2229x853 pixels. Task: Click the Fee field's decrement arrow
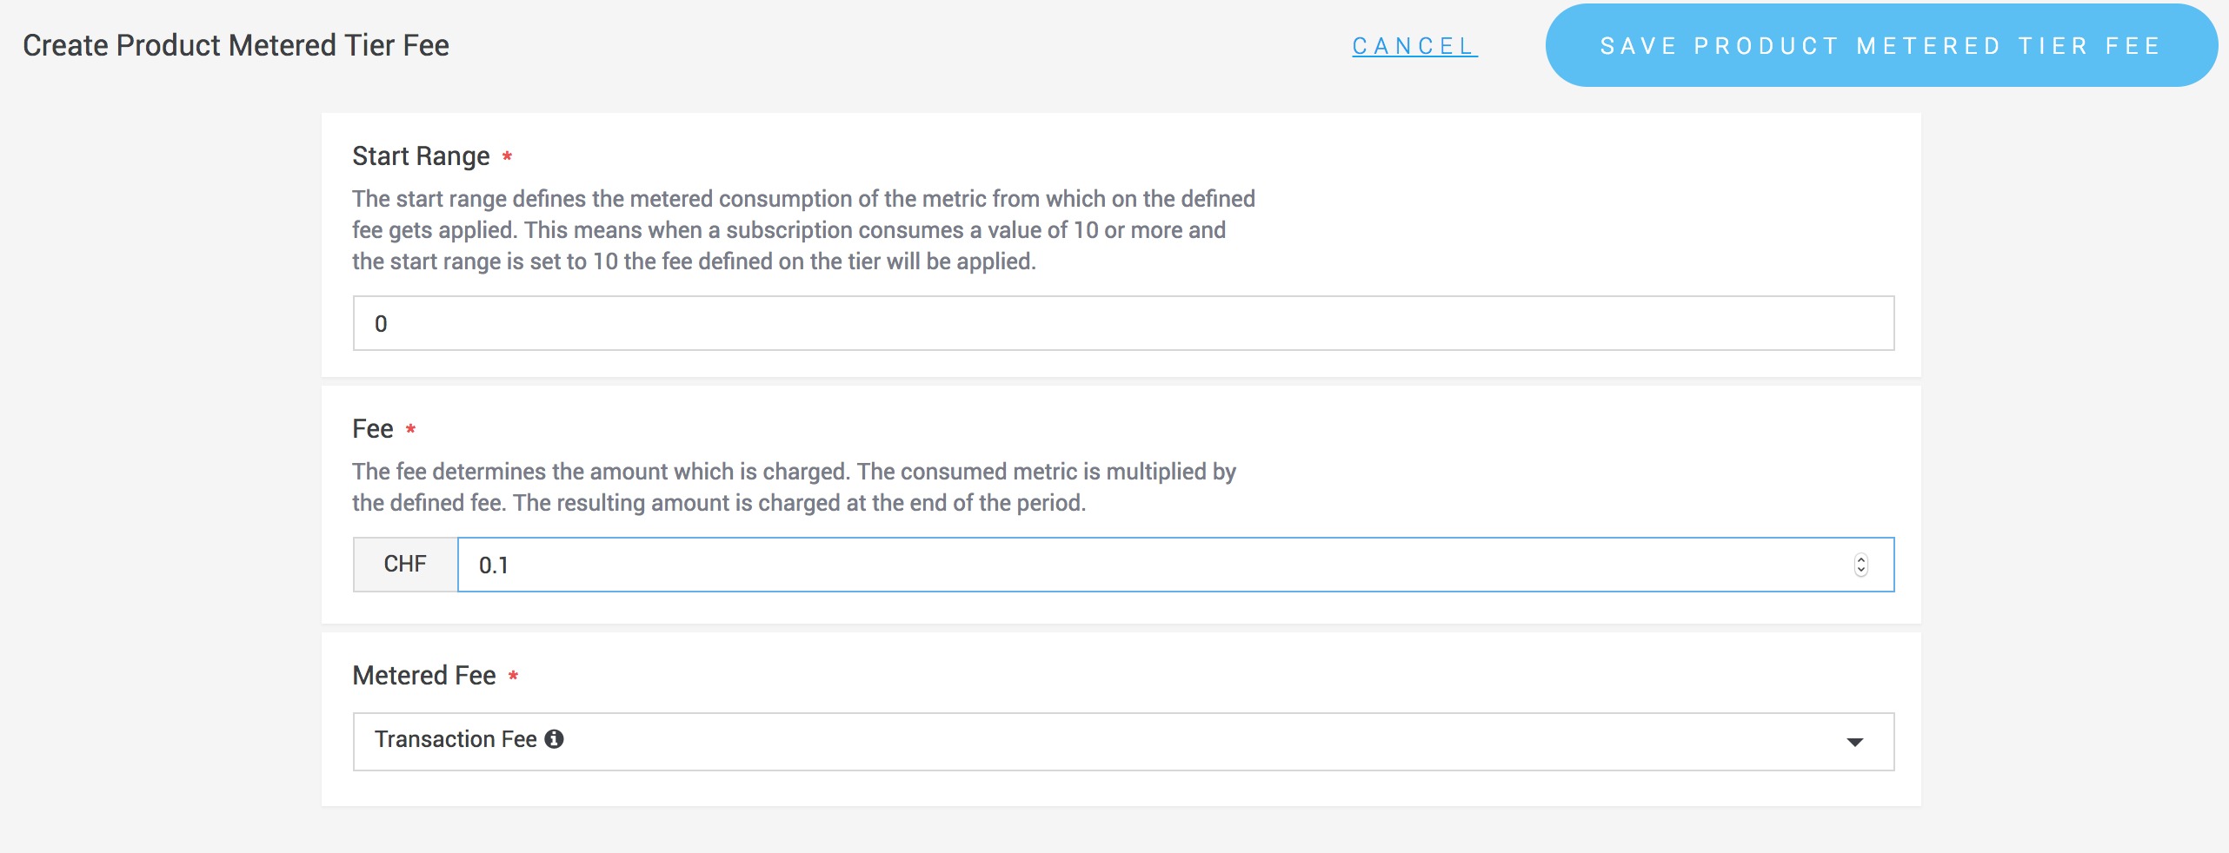1860,571
